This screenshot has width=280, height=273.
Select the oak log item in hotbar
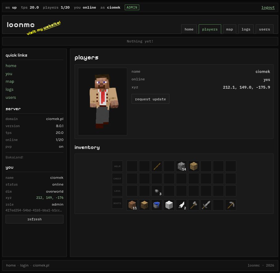point(144,205)
